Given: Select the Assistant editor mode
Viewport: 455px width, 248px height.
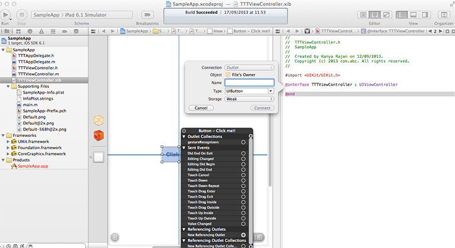Looking at the screenshot, I should tap(375, 15).
